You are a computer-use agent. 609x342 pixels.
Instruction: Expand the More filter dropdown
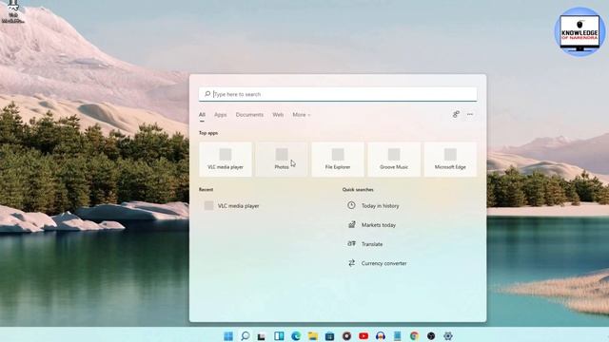click(x=302, y=115)
